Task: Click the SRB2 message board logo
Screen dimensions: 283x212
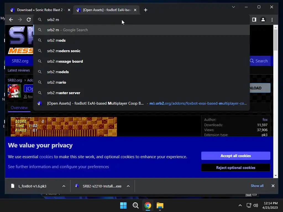Action: [21, 40]
